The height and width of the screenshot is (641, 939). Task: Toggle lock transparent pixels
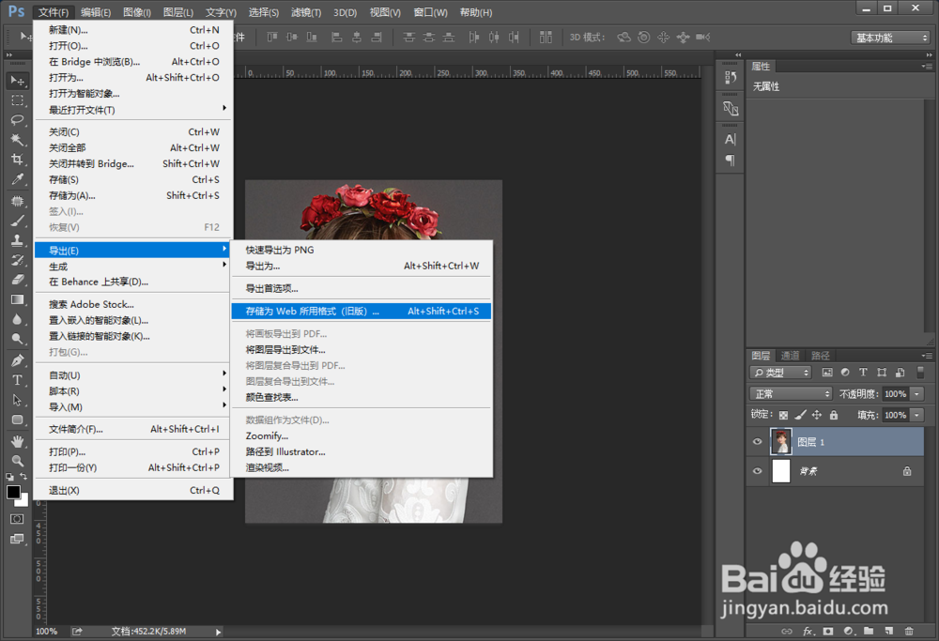coord(783,415)
